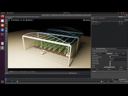Click the Add button
The width and height of the screenshot is (128, 96).
(97, 69)
